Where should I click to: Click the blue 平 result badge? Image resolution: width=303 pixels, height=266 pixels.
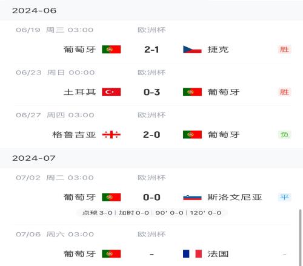284,197
